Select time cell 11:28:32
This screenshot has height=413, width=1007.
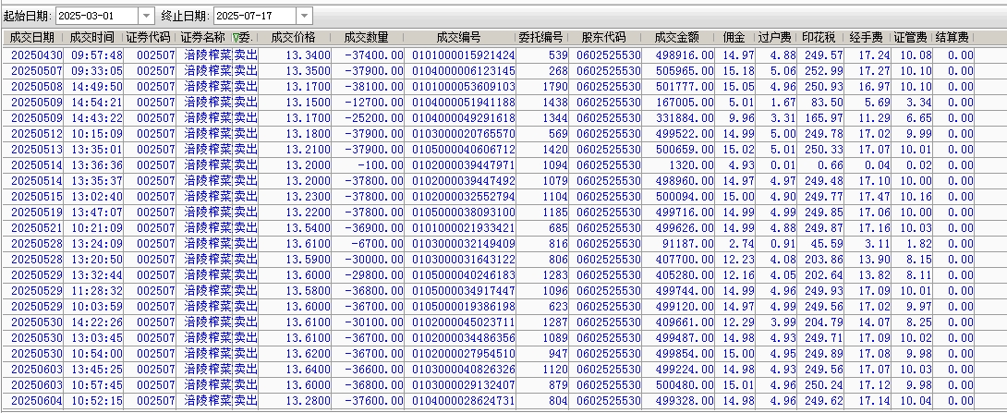[97, 290]
